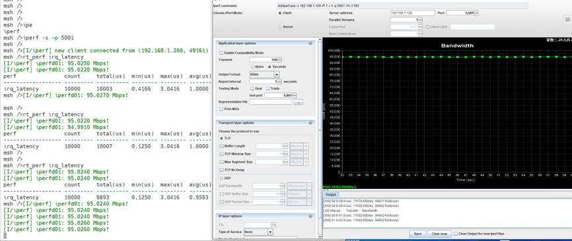Browse for Representative File with ... button
This screenshot has width=572, height=241.
point(298,102)
